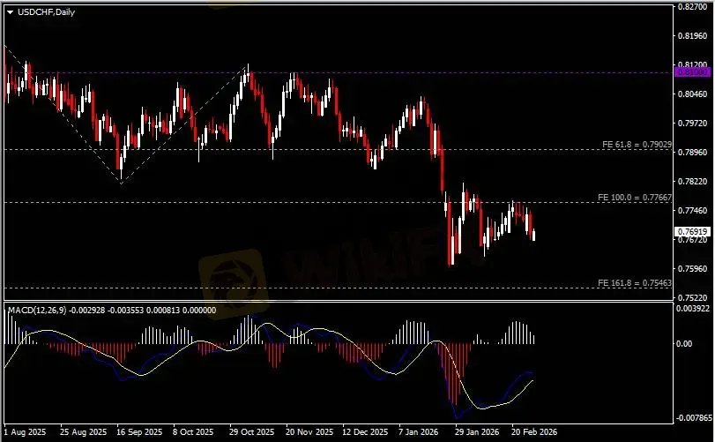This screenshot has width=715, height=442.
Task: Click the 0.75960 price scale value
Action: 693,269
